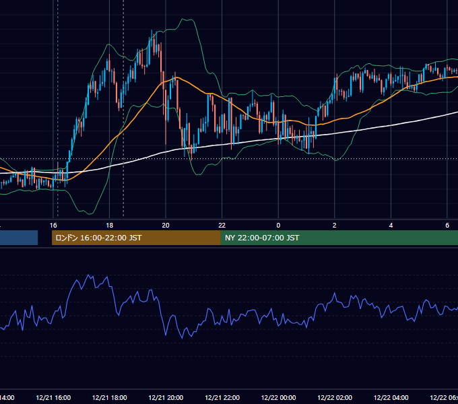Screen dimensions: 458x404
Task: Select hour label 18 on the time axis
Action: coord(109,226)
